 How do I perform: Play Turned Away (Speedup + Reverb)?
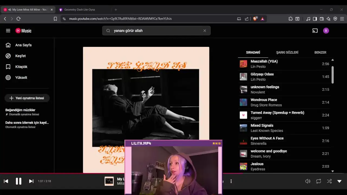click(285, 115)
